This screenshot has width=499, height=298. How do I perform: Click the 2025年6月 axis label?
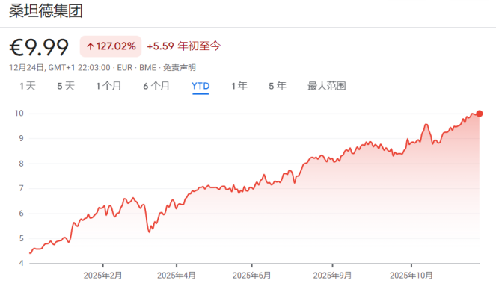(x=251, y=276)
